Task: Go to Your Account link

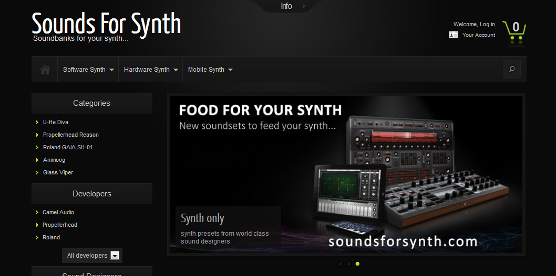Action: (478, 35)
